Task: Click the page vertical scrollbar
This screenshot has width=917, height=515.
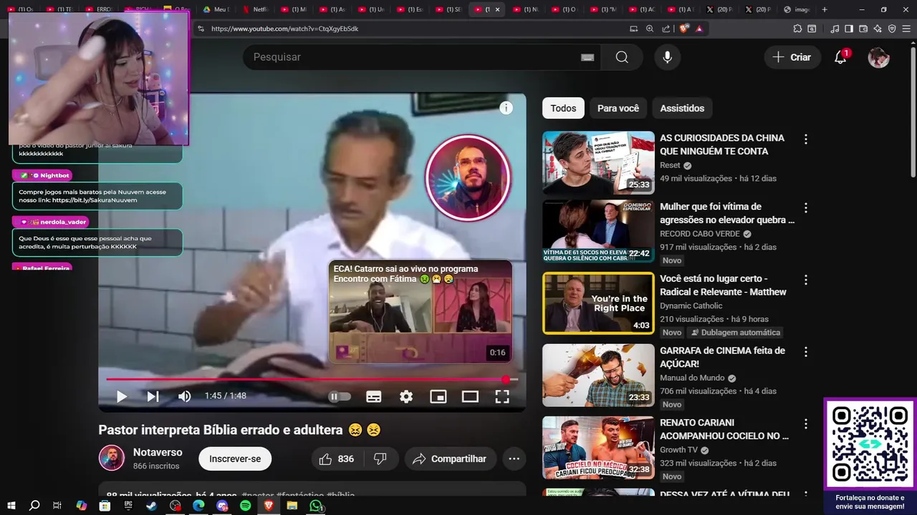Action: (x=913, y=111)
